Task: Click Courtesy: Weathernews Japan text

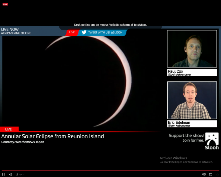Action: click(x=23, y=142)
